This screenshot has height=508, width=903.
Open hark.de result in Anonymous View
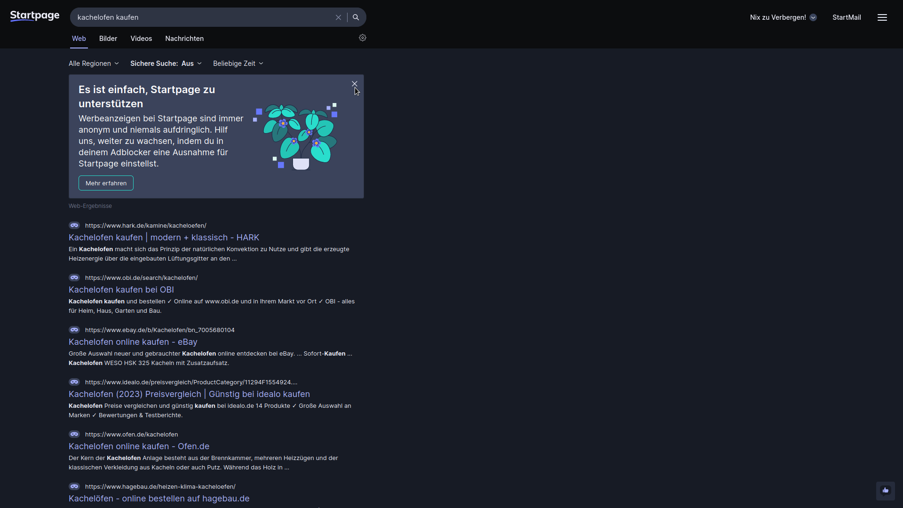pos(74,225)
